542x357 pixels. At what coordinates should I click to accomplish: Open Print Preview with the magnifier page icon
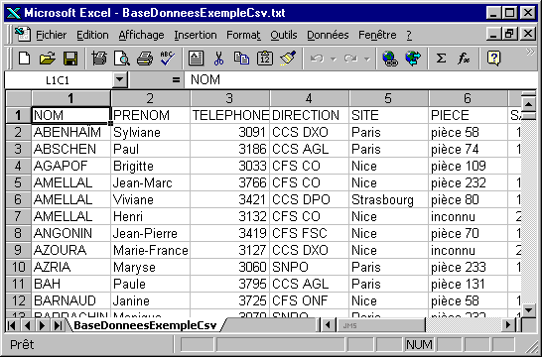click(x=122, y=58)
